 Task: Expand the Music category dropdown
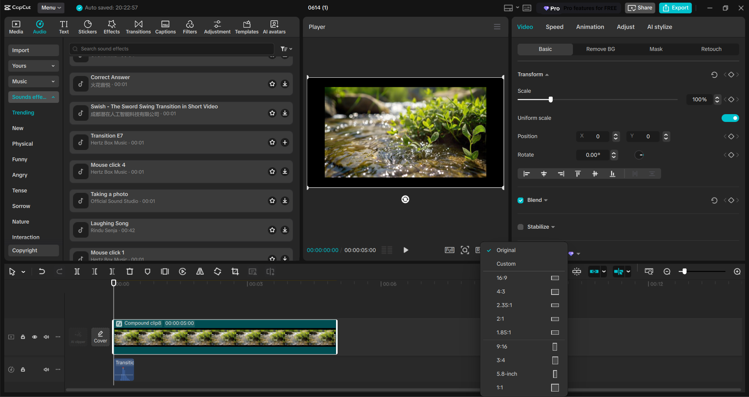click(x=53, y=81)
